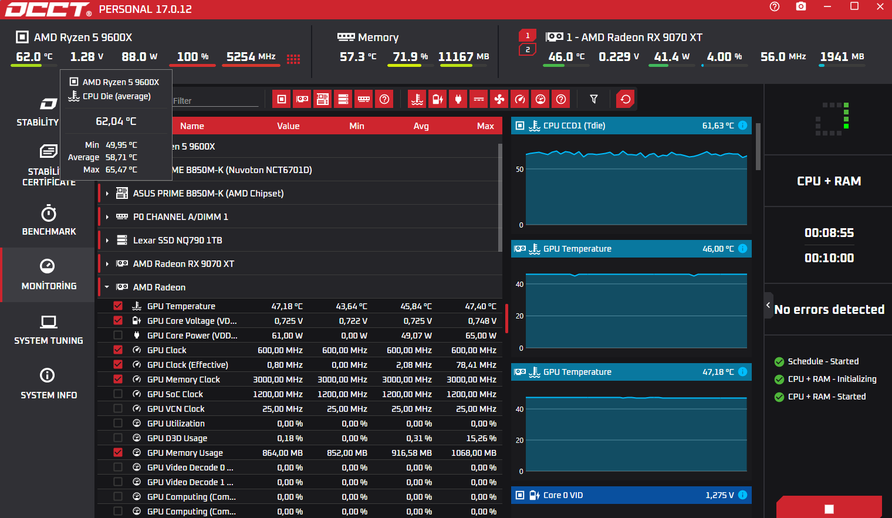Expand the P0 CHANNEL A/DIMM 1 node
The height and width of the screenshot is (518, 892).
pyautogui.click(x=107, y=217)
